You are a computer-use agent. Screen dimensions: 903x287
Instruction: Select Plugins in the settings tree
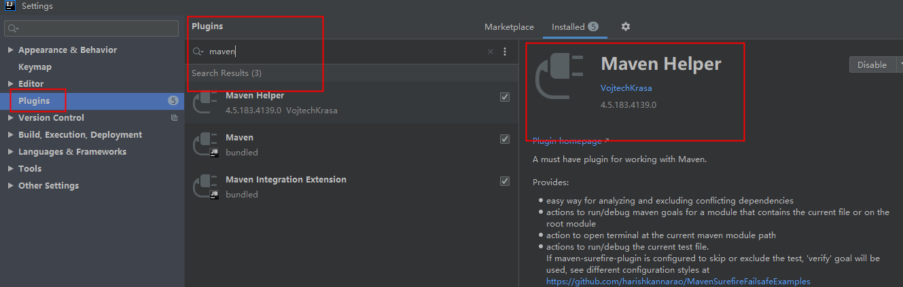tap(92, 101)
